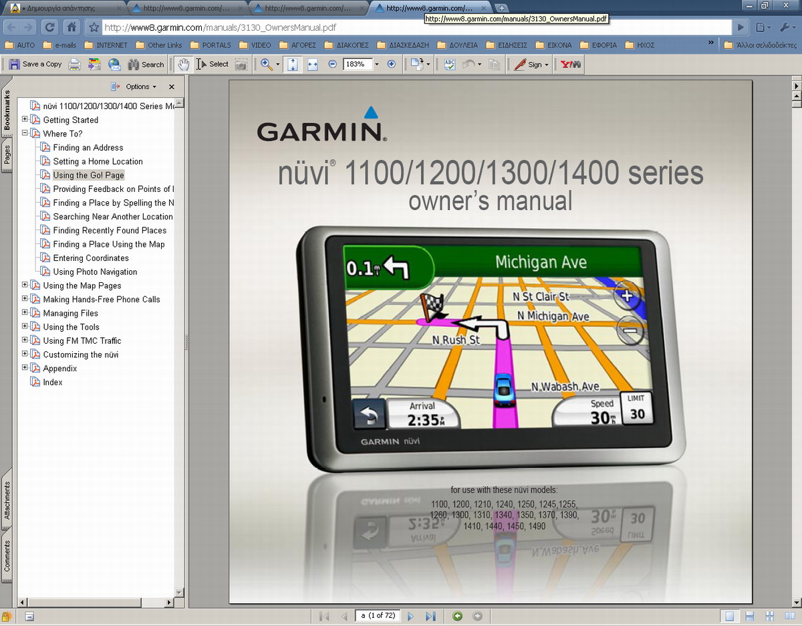This screenshot has height=626, width=802.
Task: Print the PDF using the printer icon
Action: 75,64
